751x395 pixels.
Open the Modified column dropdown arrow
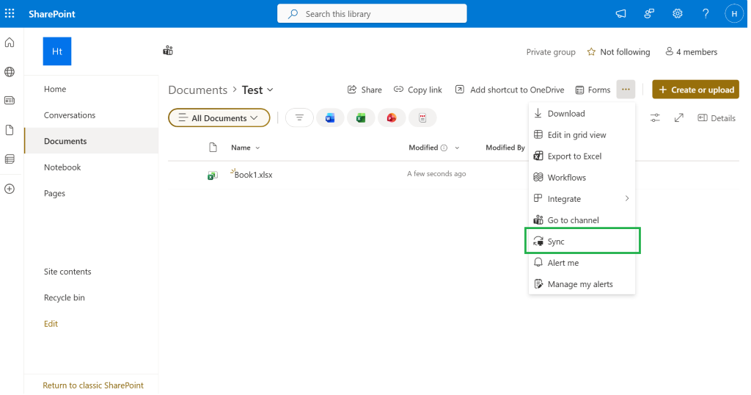457,148
